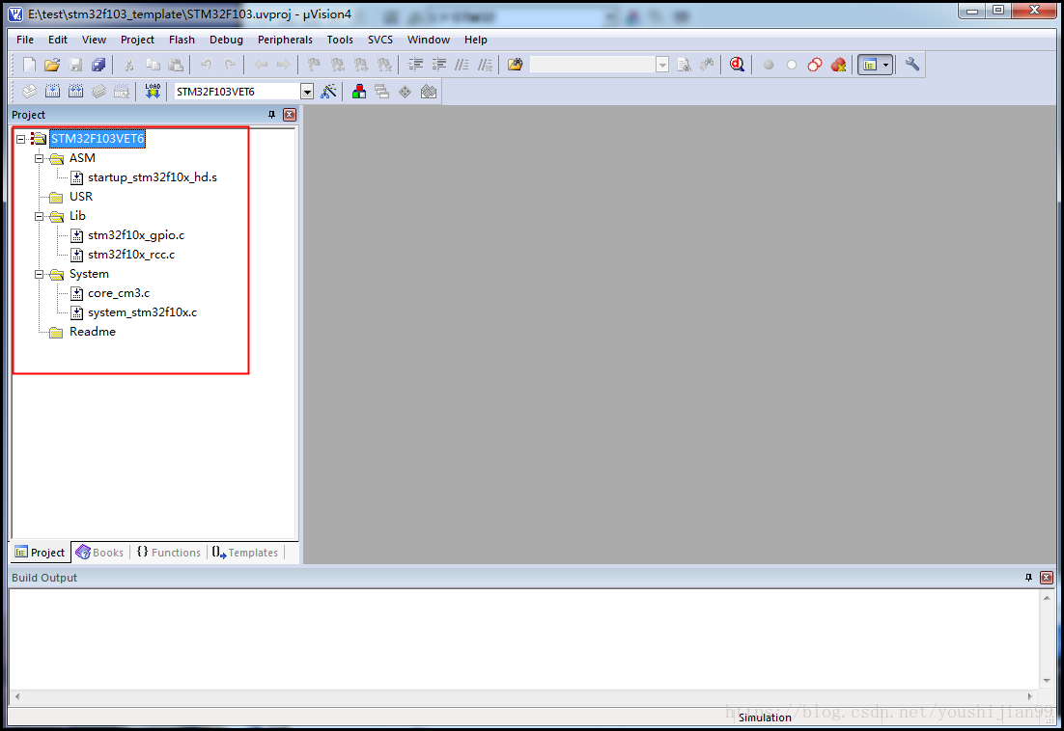Click in the find text input field
This screenshot has width=1064, height=731.
(x=592, y=65)
